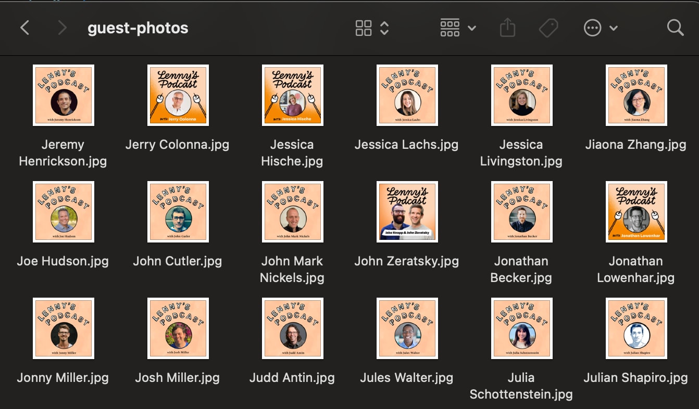Image resolution: width=699 pixels, height=409 pixels.
Task: Expand the More actions dropdown chevron
Action: (x=614, y=28)
